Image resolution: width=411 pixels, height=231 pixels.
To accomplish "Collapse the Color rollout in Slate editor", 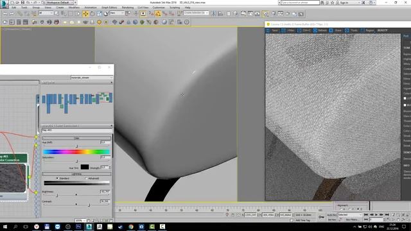I will [76, 138].
